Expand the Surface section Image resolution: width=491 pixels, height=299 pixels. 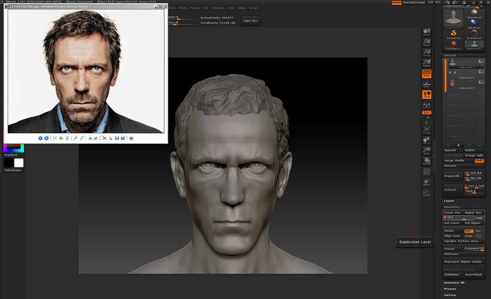click(x=450, y=295)
